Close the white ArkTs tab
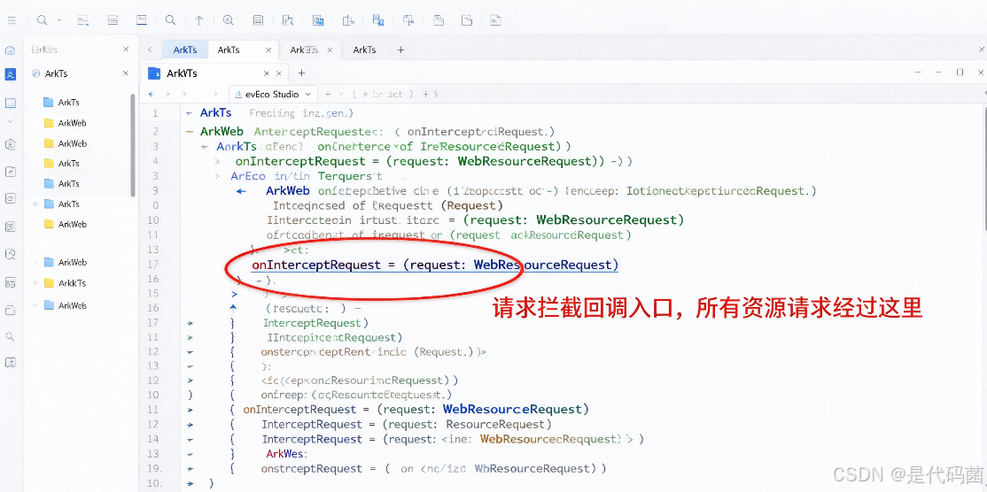 tap(268, 50)
